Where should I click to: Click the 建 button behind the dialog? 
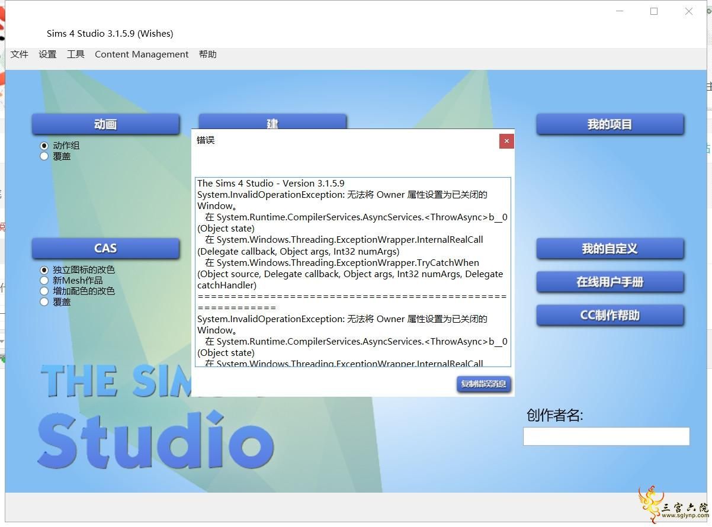[x=272, y=121]
